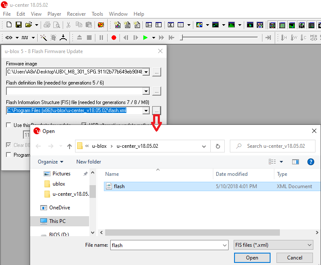Screen dimensions: 321x265
Task: Click the Print Preview toolbar icon
Action: (x=57, y=25)
